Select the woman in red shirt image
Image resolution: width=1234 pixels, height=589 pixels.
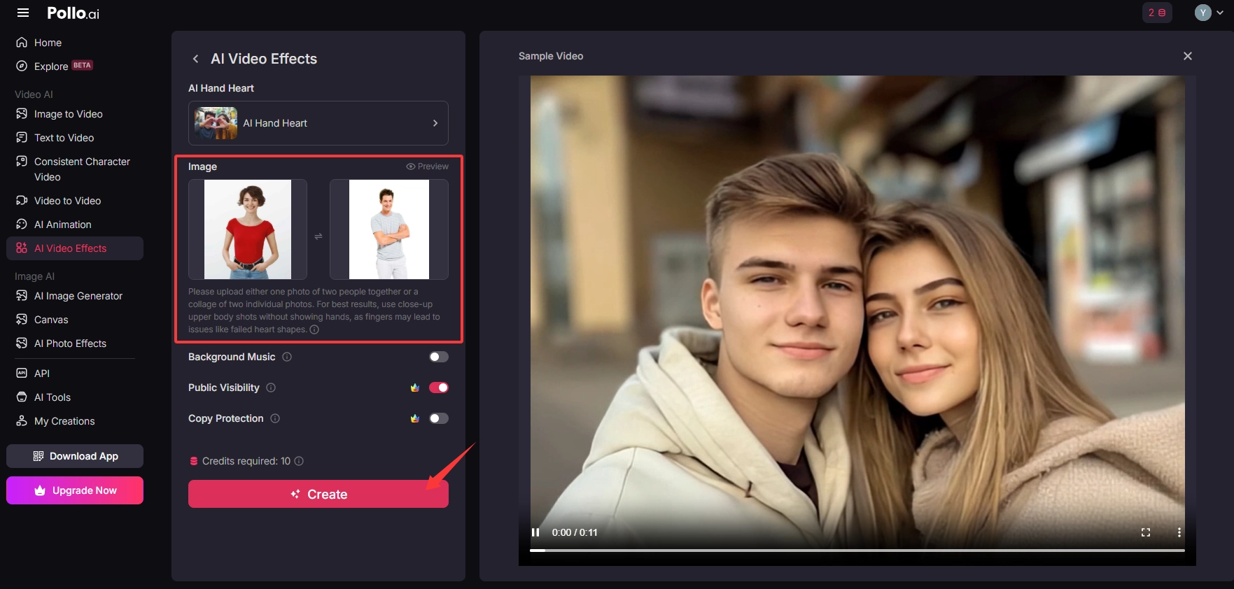coord(248,229)
